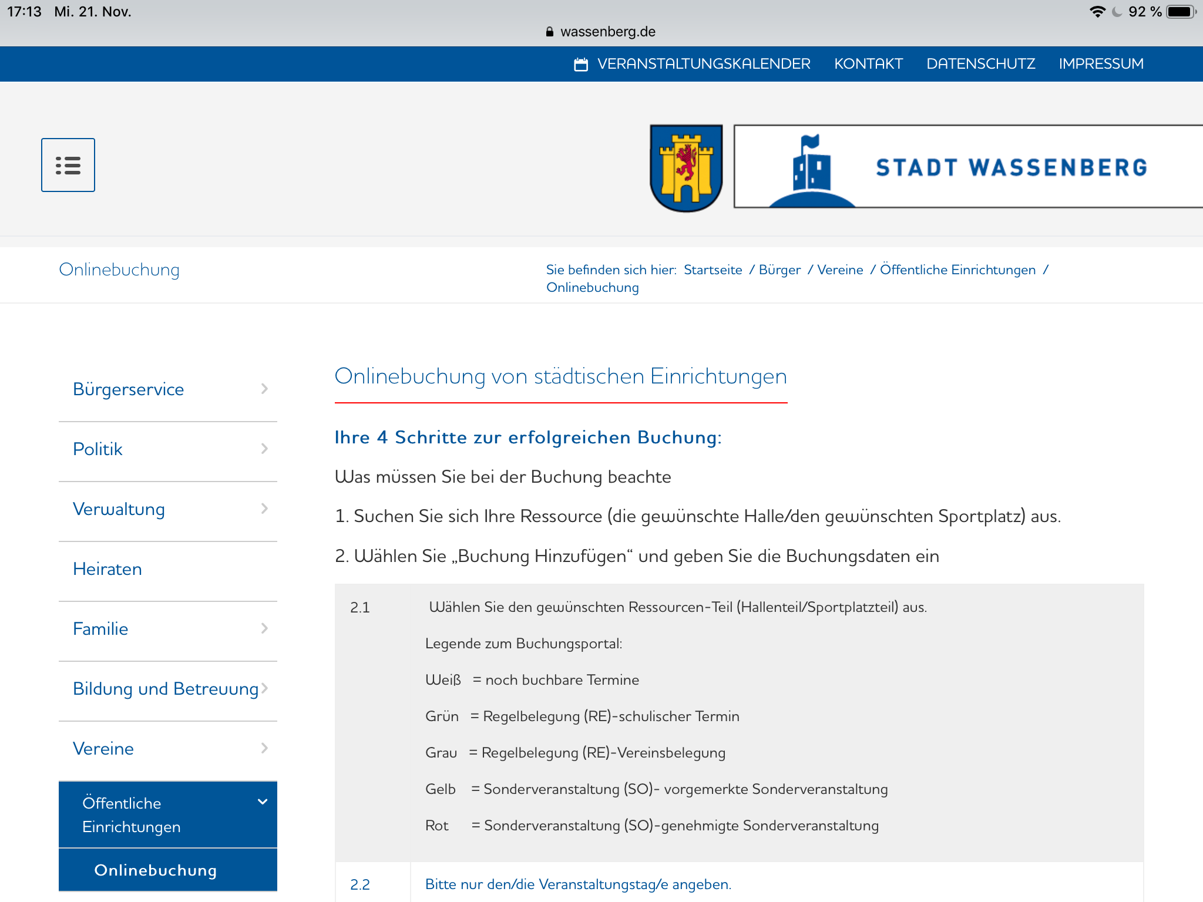Tap the wassenberg.de URL address field

tap(607, 32)
